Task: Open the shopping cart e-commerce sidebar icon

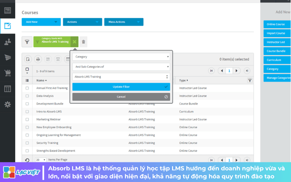Action: tap(7, 73)
